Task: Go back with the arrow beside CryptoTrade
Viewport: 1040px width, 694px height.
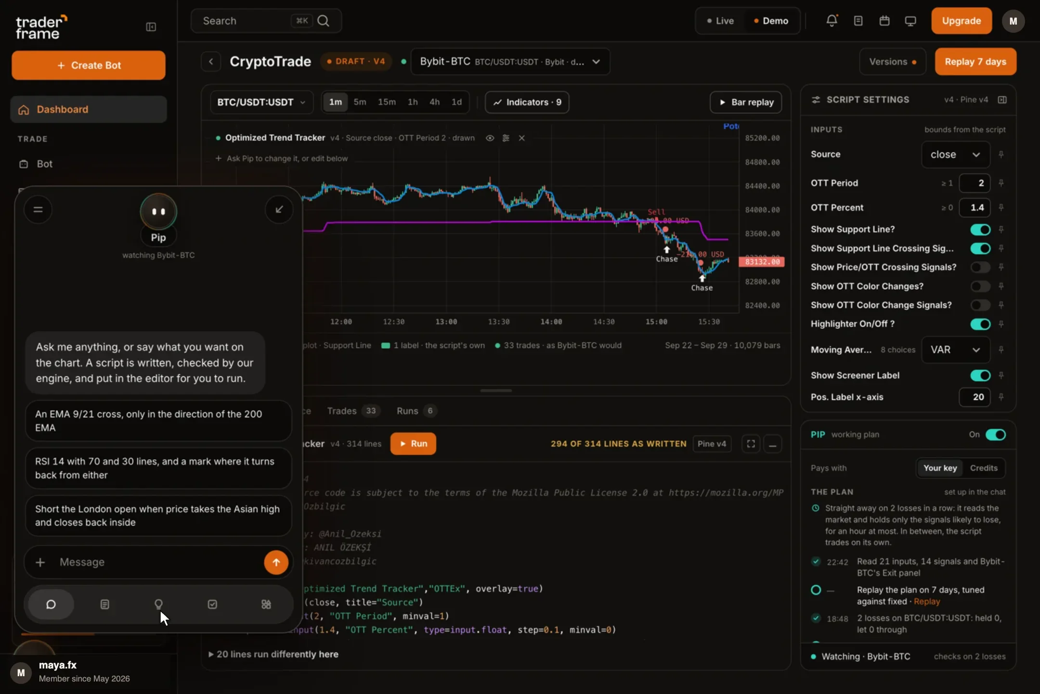Action: pos(211,62)
